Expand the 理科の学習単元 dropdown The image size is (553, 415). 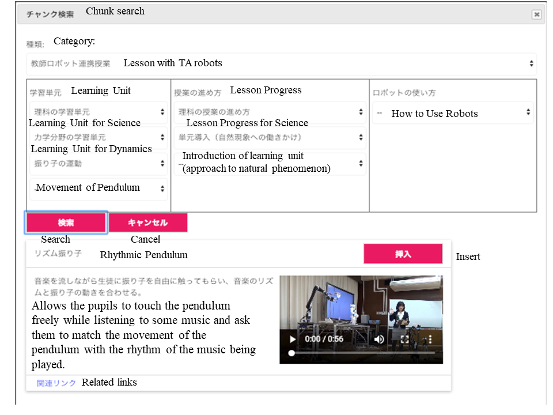98,112
